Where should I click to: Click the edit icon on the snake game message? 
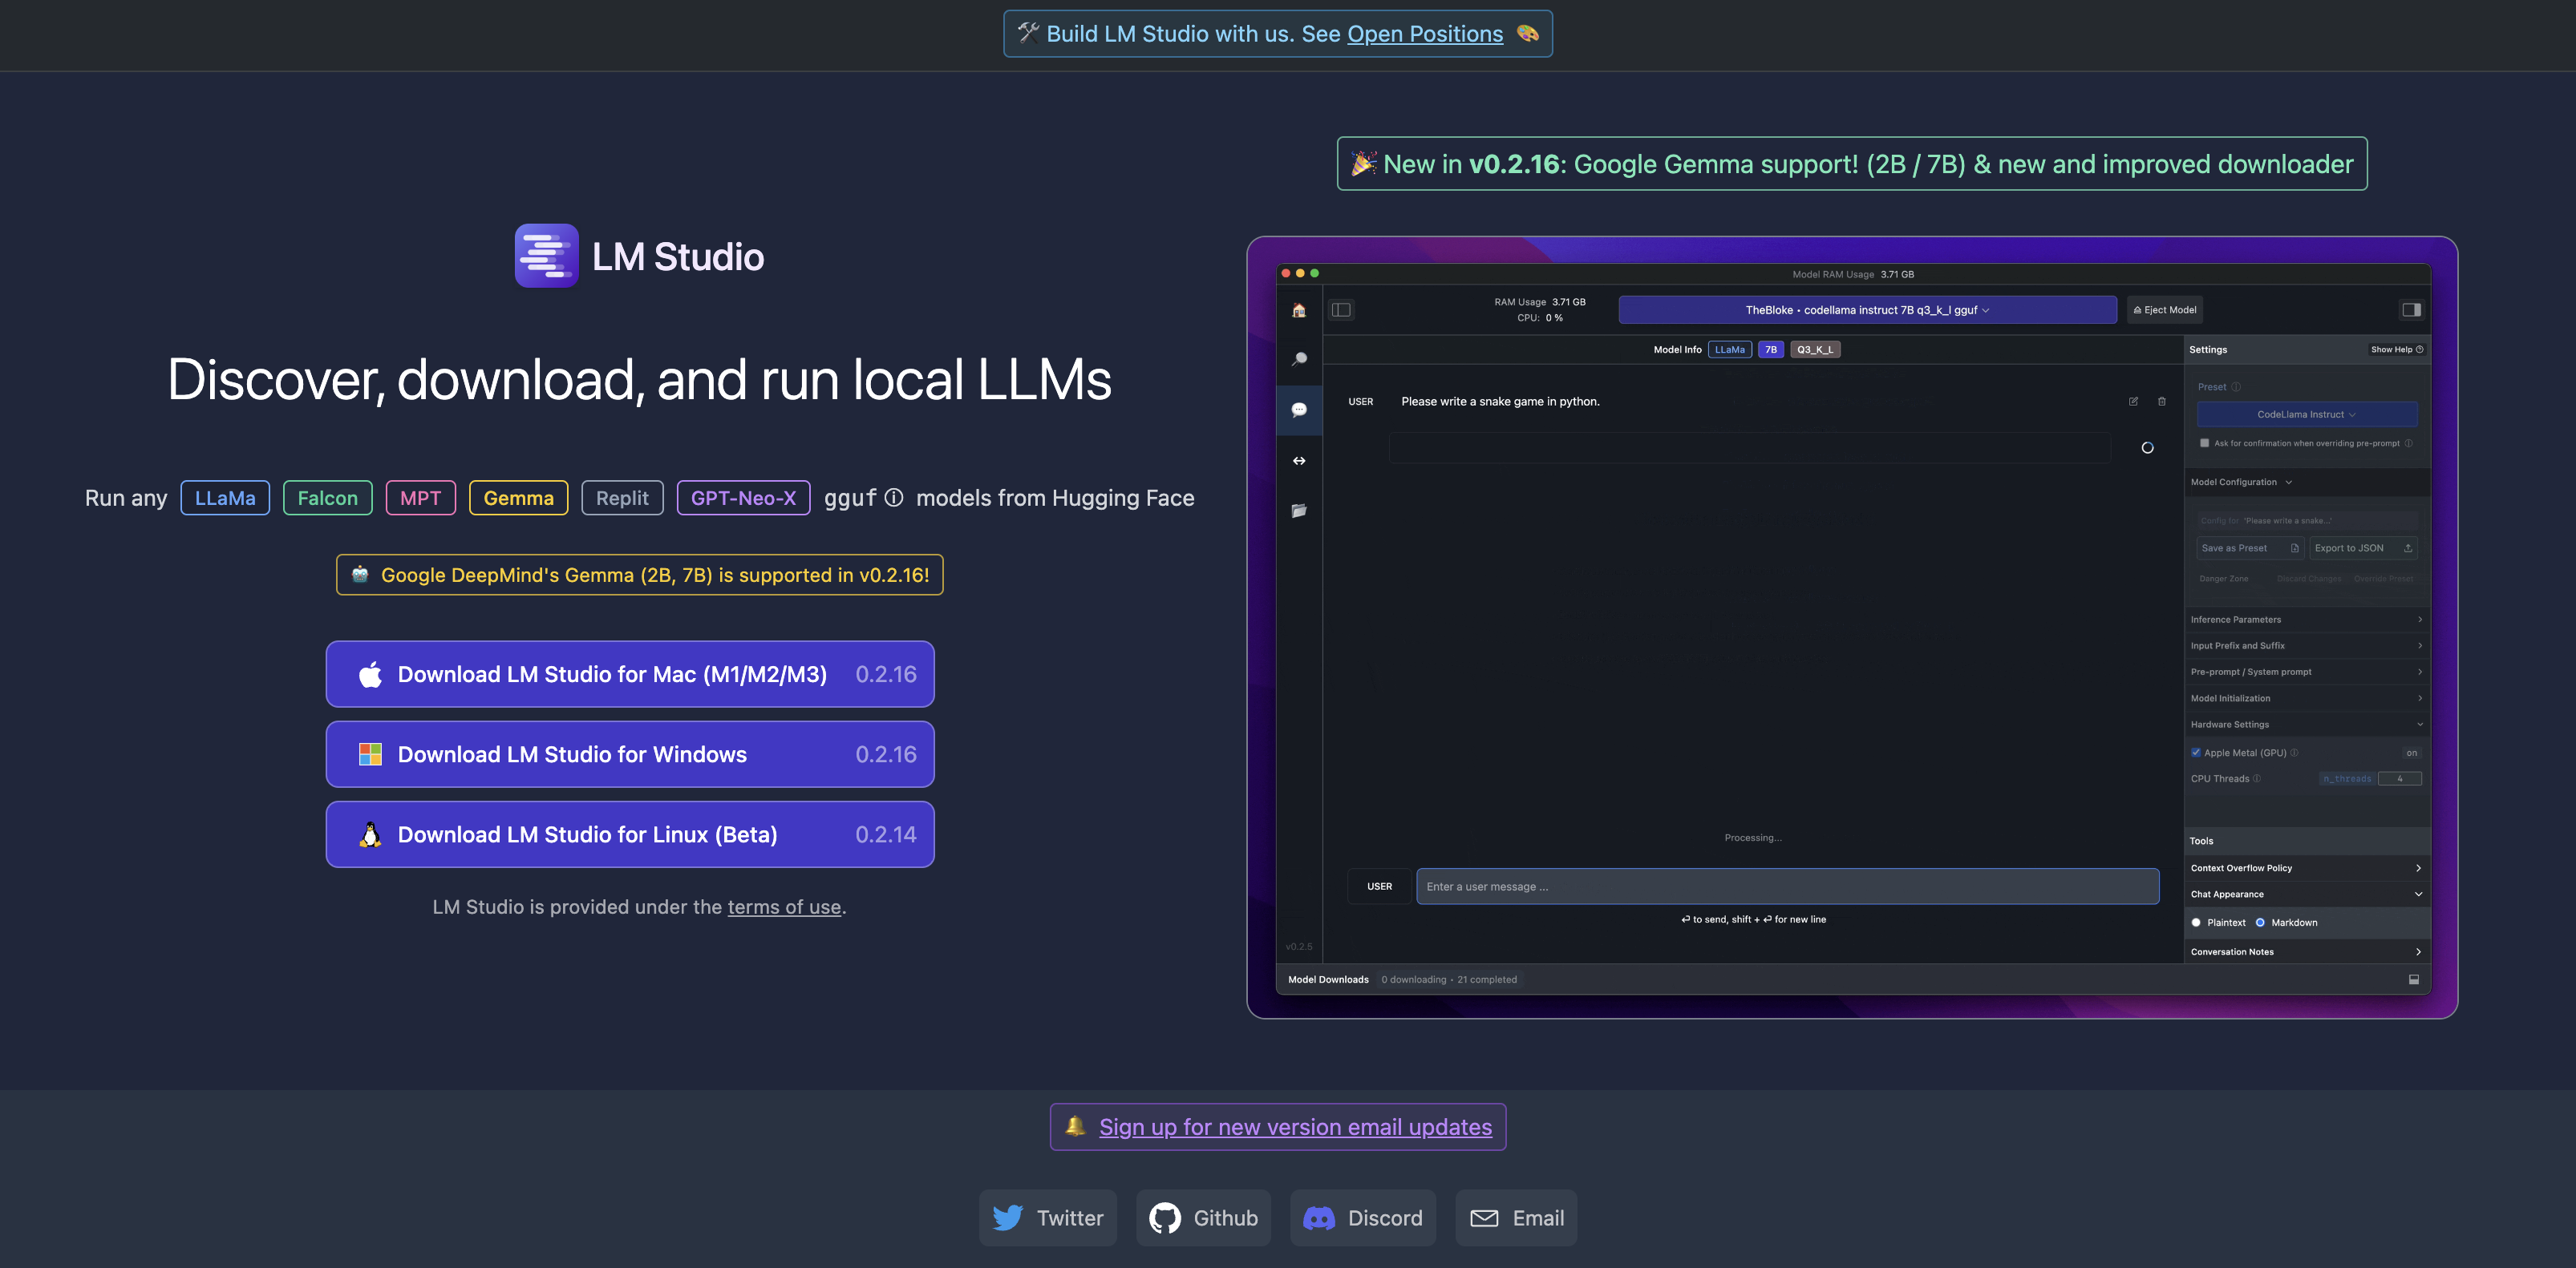(2133, 402)
